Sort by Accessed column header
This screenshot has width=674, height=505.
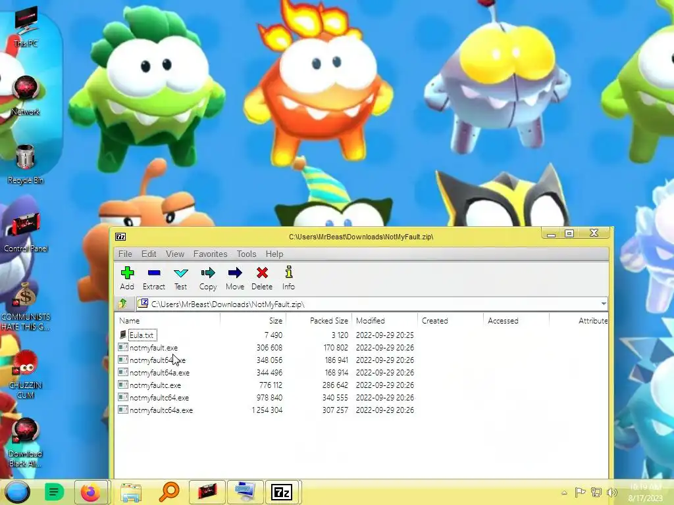516,320
